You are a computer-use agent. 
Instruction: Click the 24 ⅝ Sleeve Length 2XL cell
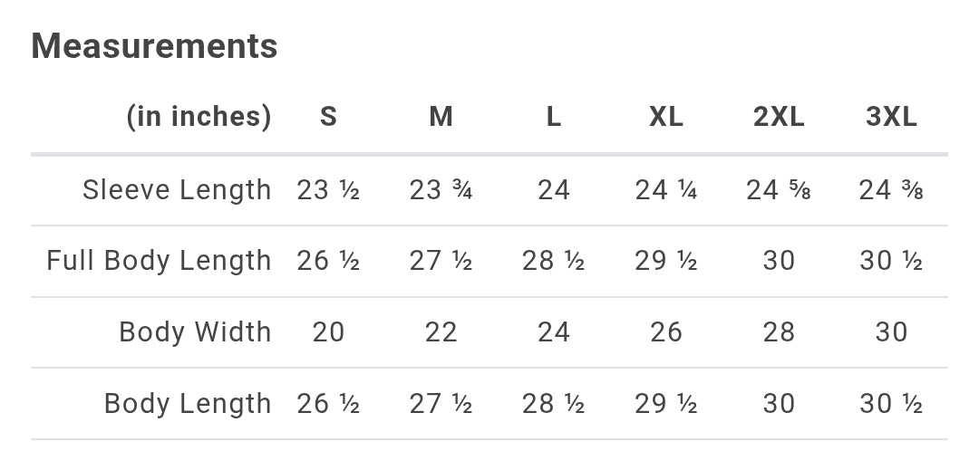coord(779,190)
